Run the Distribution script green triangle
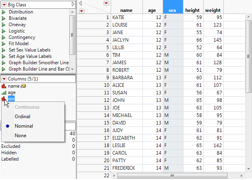Viewport: 252px width, 180px height. [4, 12]
